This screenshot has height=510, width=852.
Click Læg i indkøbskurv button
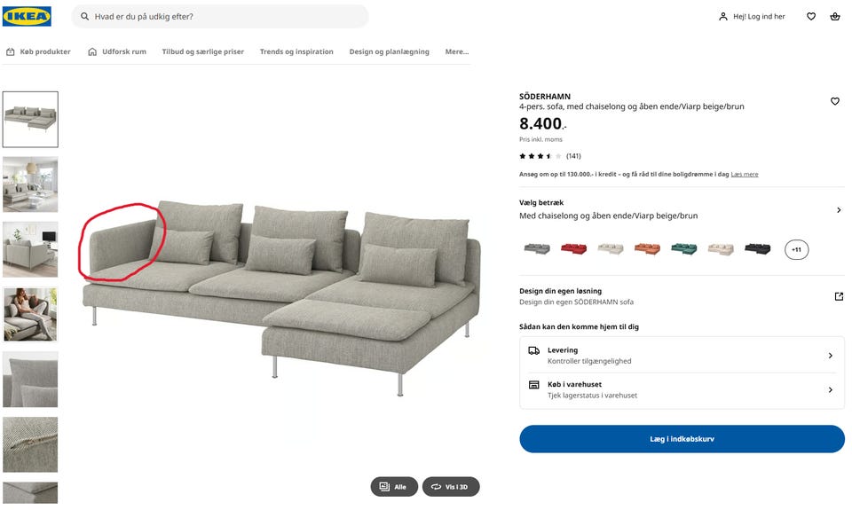click(x=682, y=439)
